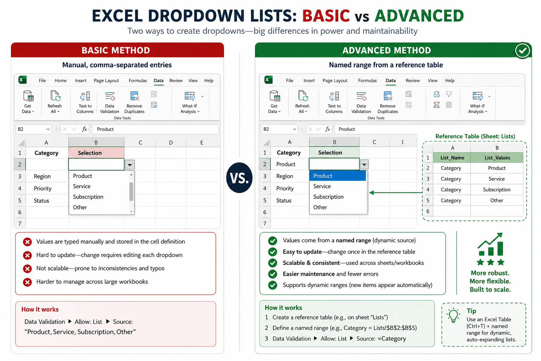Click scrollbar thumb in Basic Method dropdown list
The width and height of the screenshot is (541, 361).
(x=131, y=191)
